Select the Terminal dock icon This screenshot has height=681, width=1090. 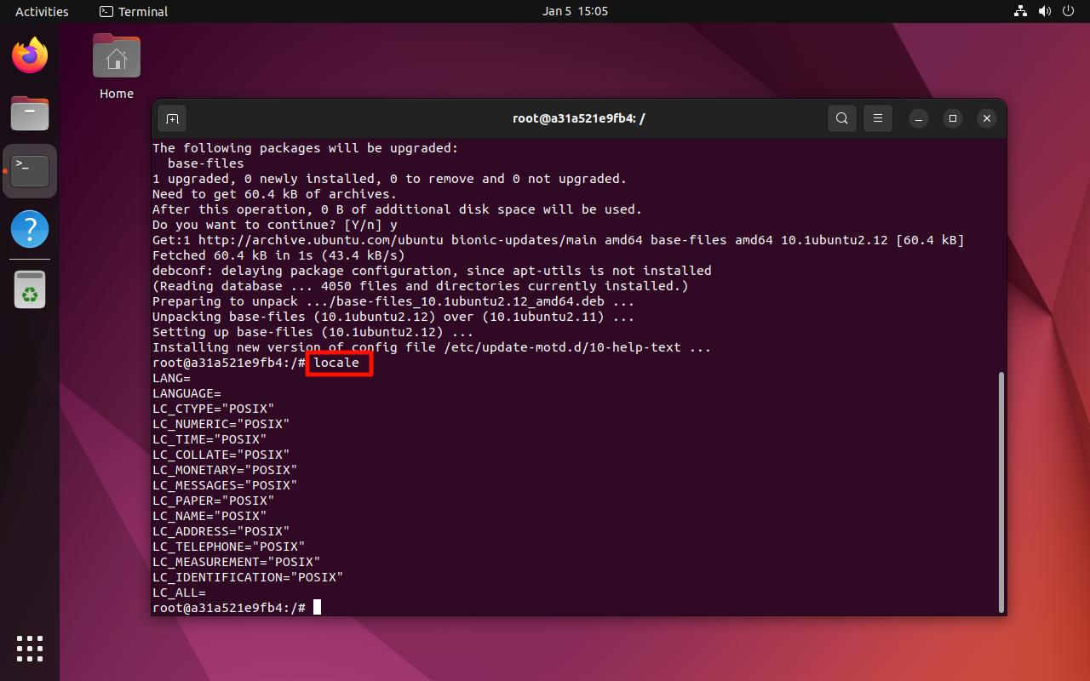click(30, 171)
